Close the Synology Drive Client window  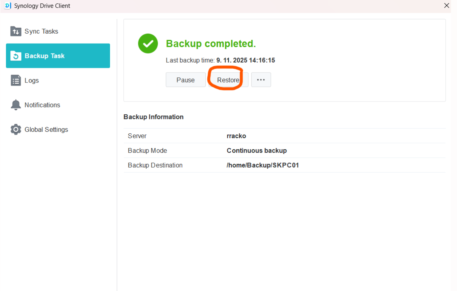[446, 6]
